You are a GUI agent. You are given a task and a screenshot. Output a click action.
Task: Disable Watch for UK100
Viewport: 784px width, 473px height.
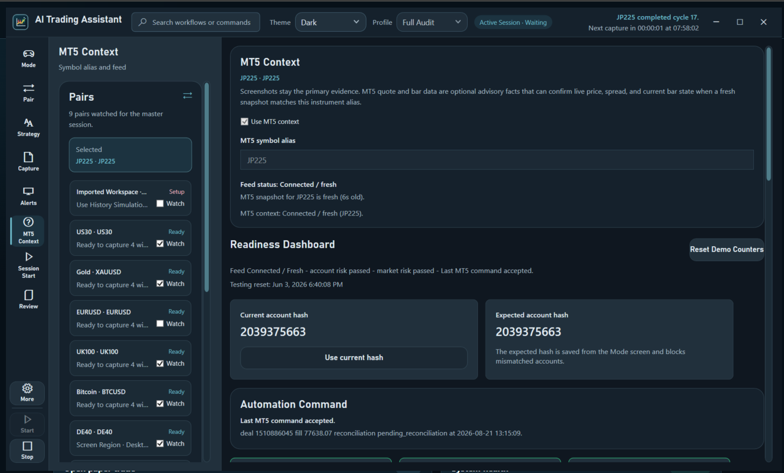[160, 364]
